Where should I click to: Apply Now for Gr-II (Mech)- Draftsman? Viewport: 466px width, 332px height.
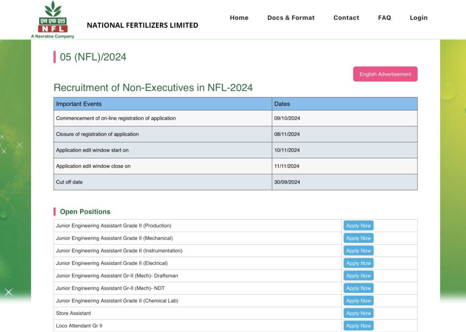pyautogui.click(x=359, y=276)
